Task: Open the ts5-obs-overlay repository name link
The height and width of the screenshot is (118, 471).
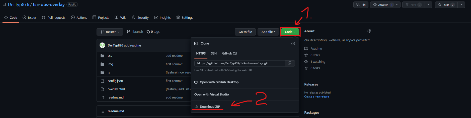Action: (49, 4)
